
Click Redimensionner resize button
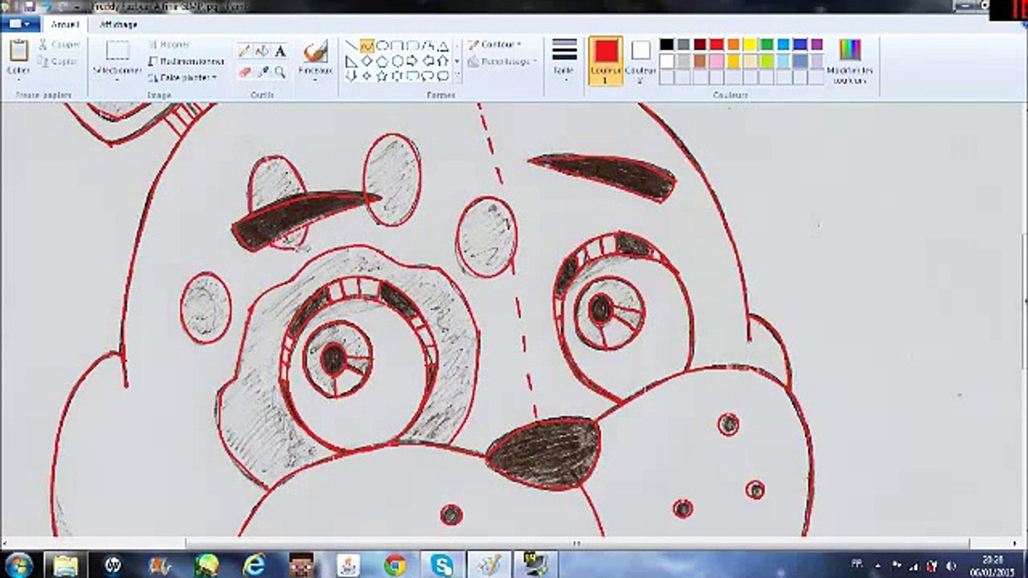point(186,62)
